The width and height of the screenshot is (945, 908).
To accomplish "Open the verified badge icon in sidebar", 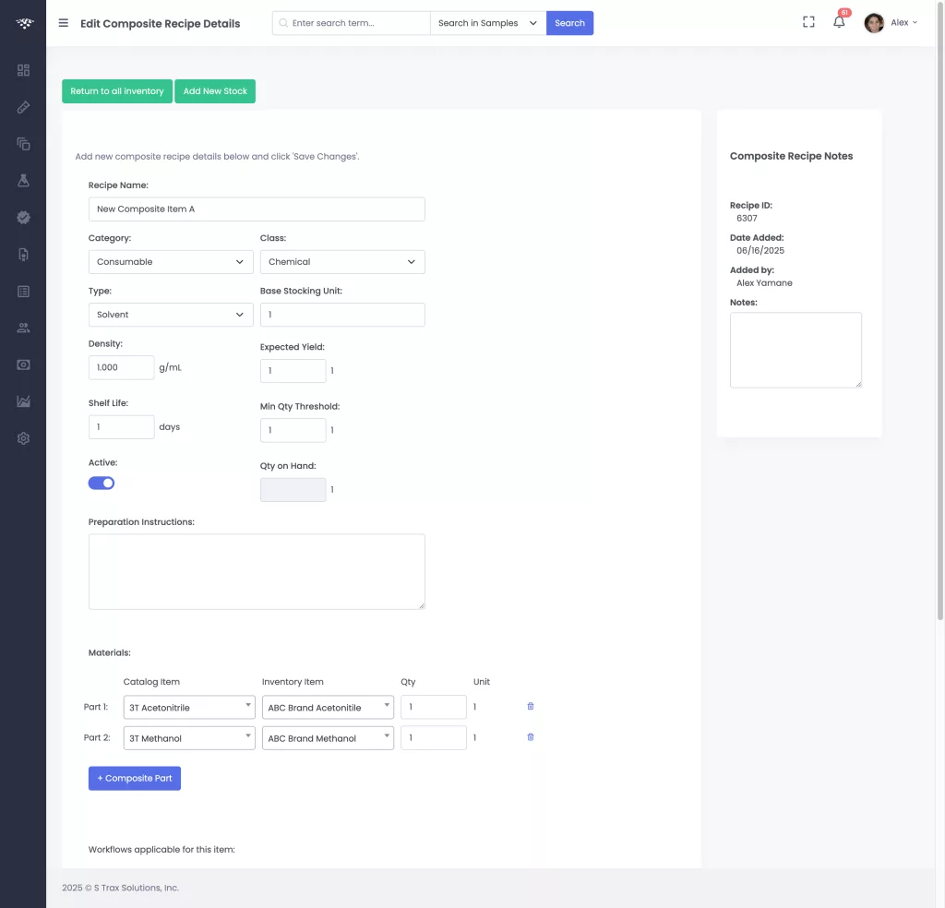I will [23, 218].
